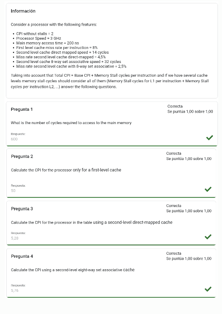Click the 'Correcta' status of Pregunta 4
Viewport: 222px width, 314px height.
tap(174, 253)
